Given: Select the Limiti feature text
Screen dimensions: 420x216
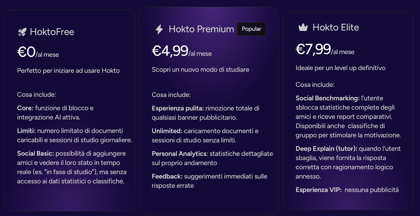Looking at the screenshot, I should point(74,135).
